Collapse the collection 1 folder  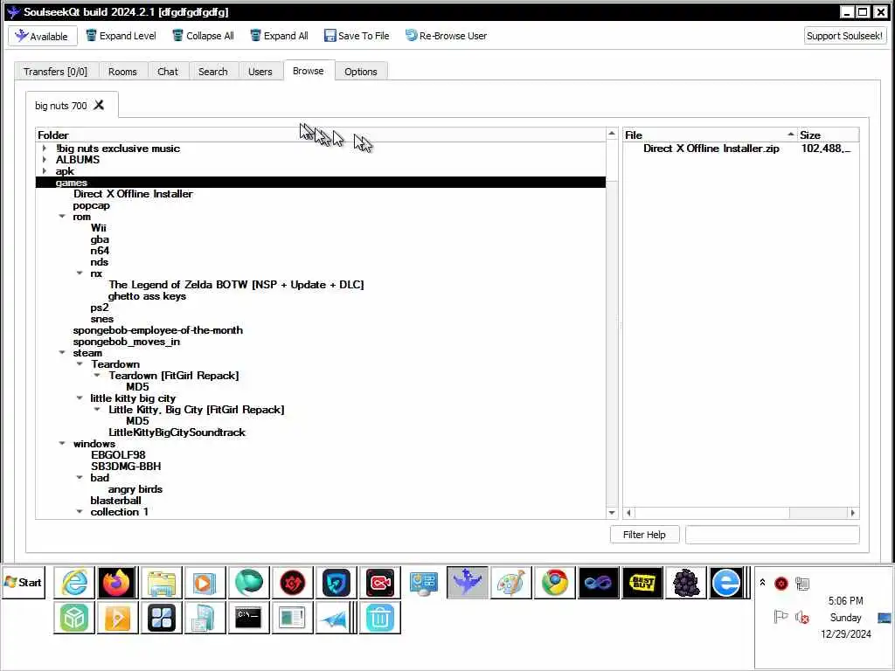tap(80, 512)
